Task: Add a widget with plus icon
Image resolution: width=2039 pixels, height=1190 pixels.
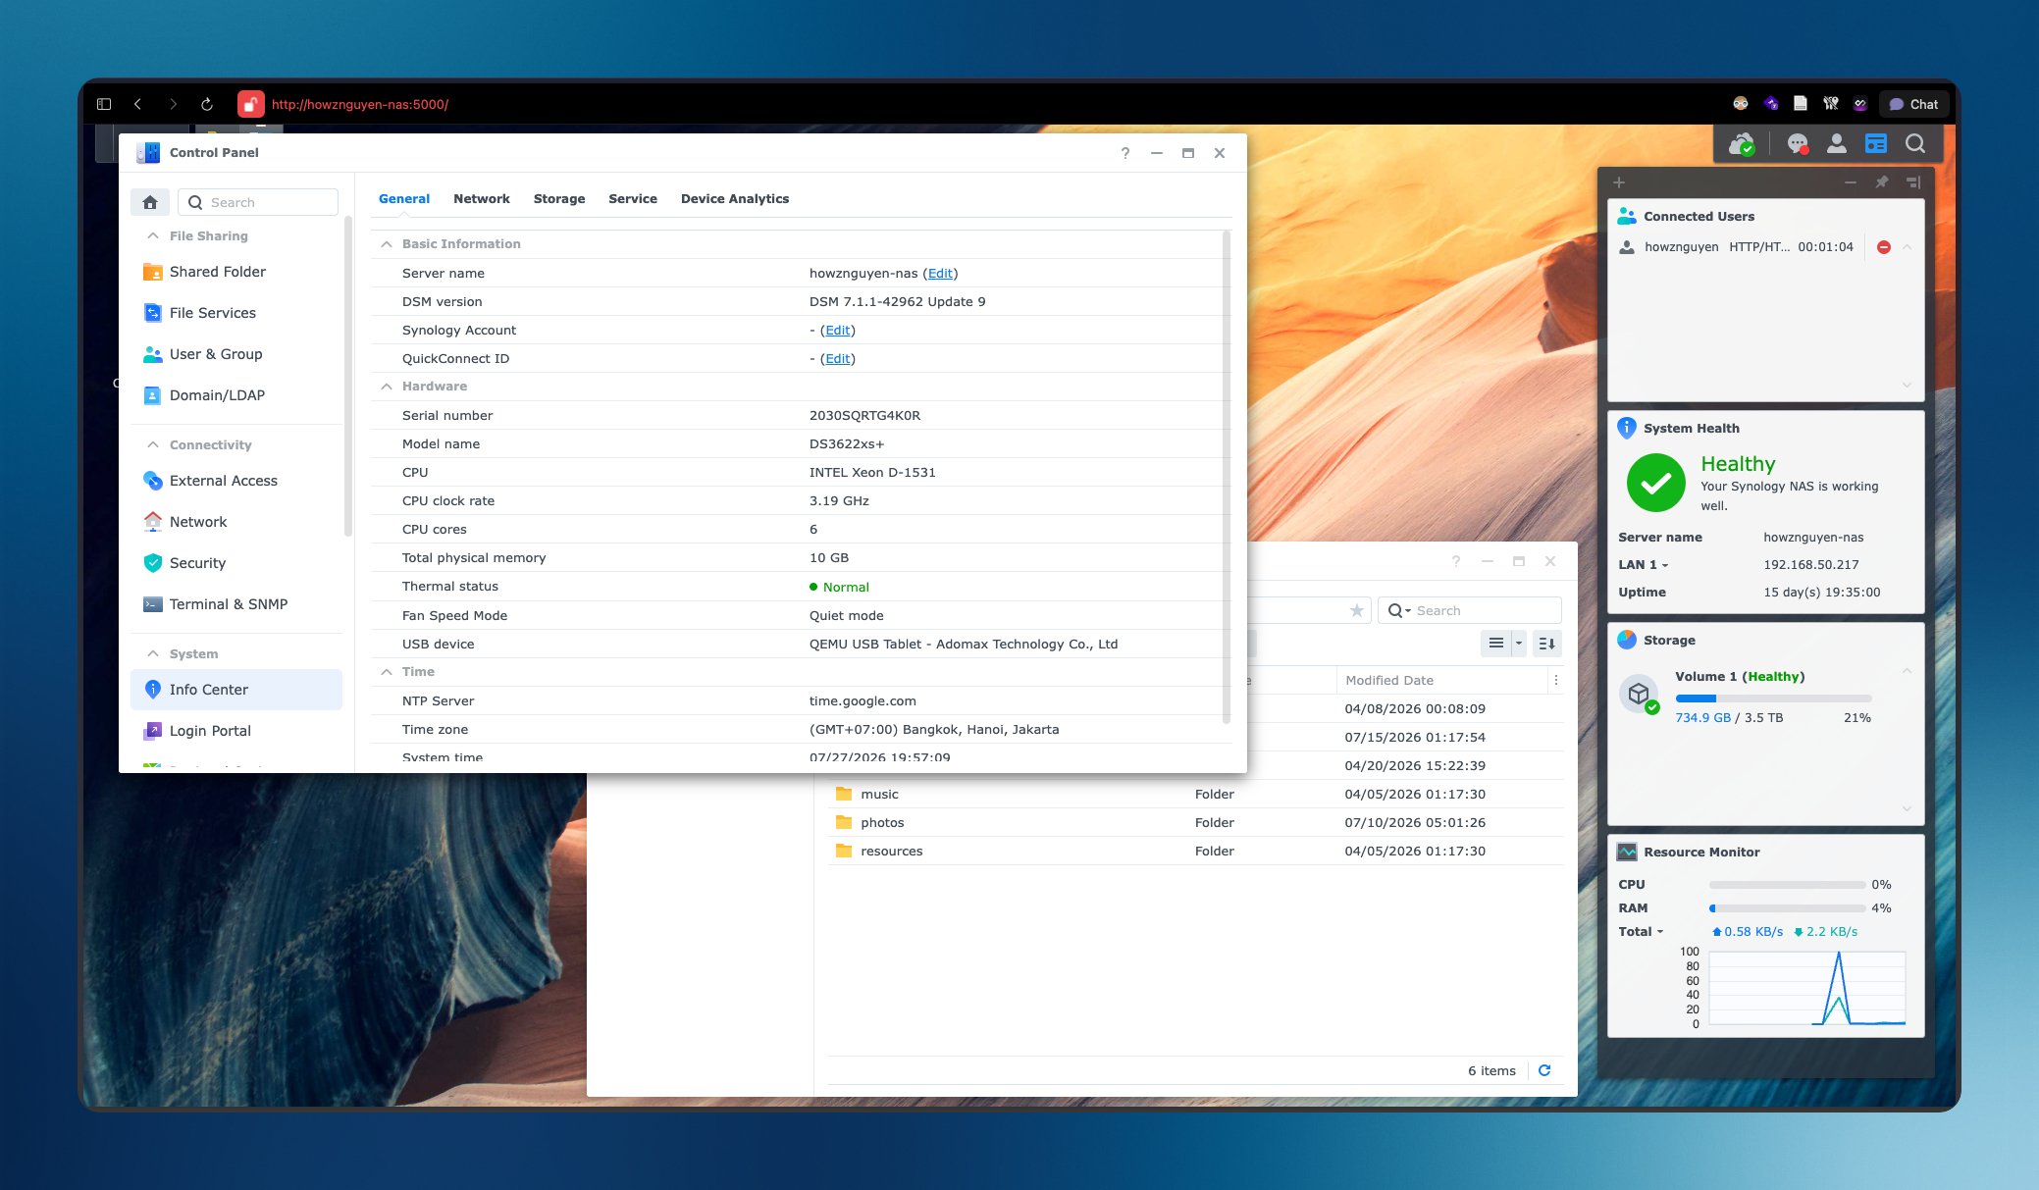Action: click(1619, 182)
